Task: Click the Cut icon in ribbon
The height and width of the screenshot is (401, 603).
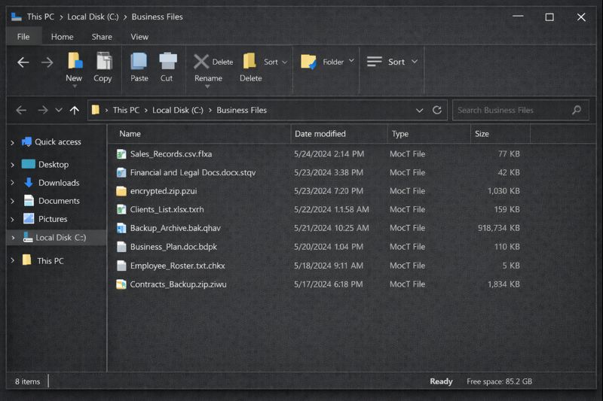Action: [167, 62]
